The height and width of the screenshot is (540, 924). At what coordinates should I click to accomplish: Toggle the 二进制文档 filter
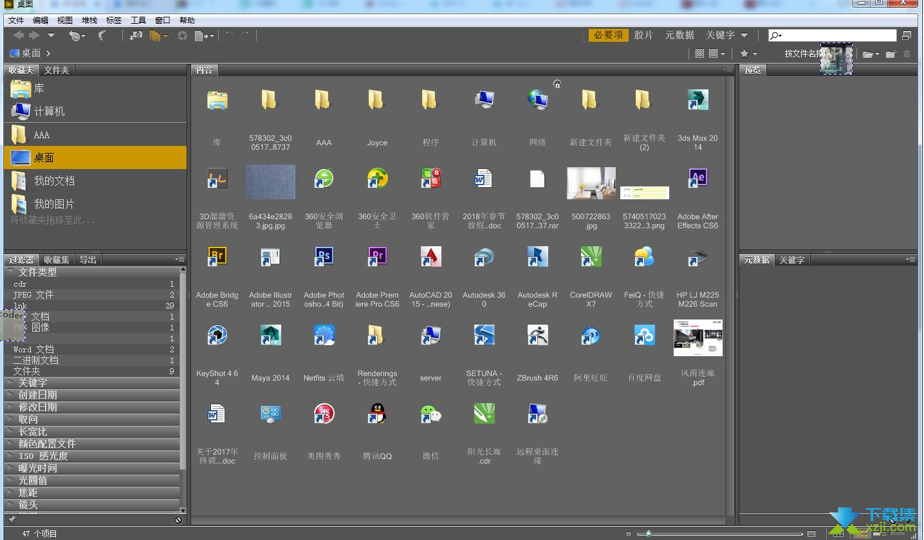pos(91,360)
